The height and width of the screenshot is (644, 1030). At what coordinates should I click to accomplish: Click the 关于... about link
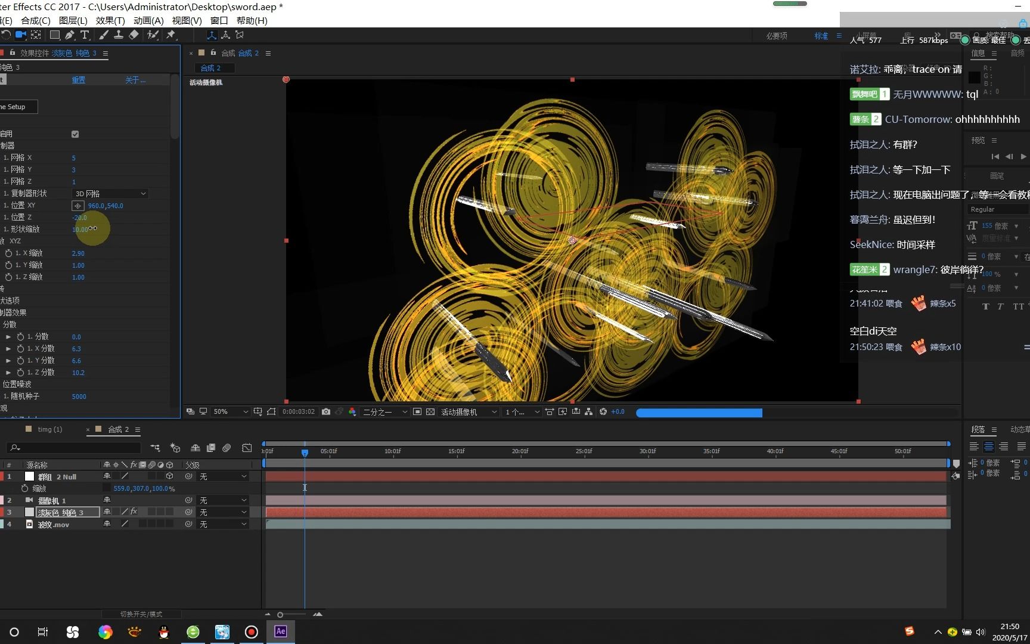tap(135, 80)
